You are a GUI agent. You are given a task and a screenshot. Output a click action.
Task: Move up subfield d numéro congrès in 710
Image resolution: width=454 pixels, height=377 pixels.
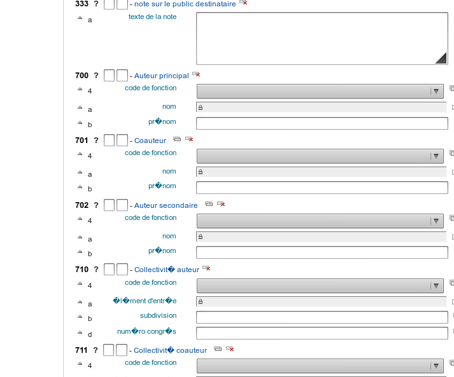(80, 332)
